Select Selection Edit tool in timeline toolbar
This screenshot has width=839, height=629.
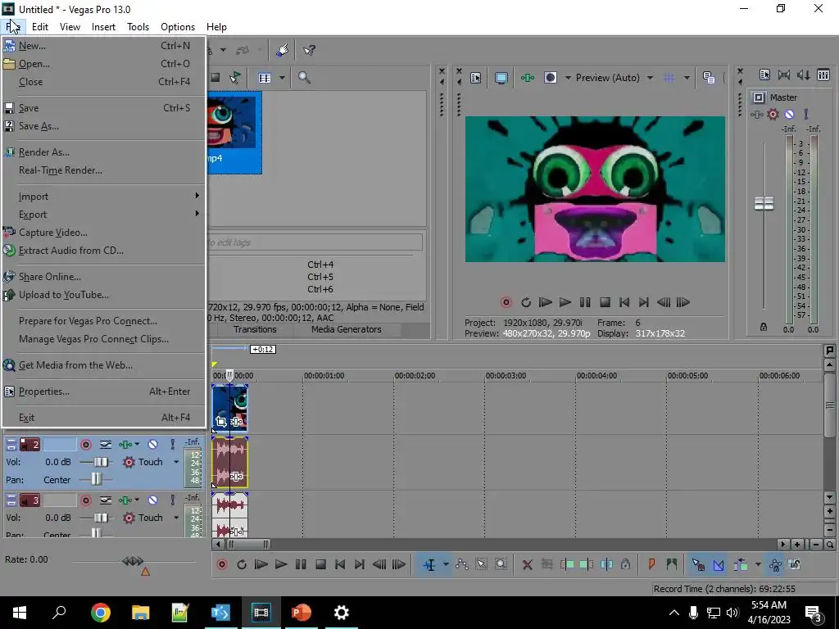(x=481, y=564)
